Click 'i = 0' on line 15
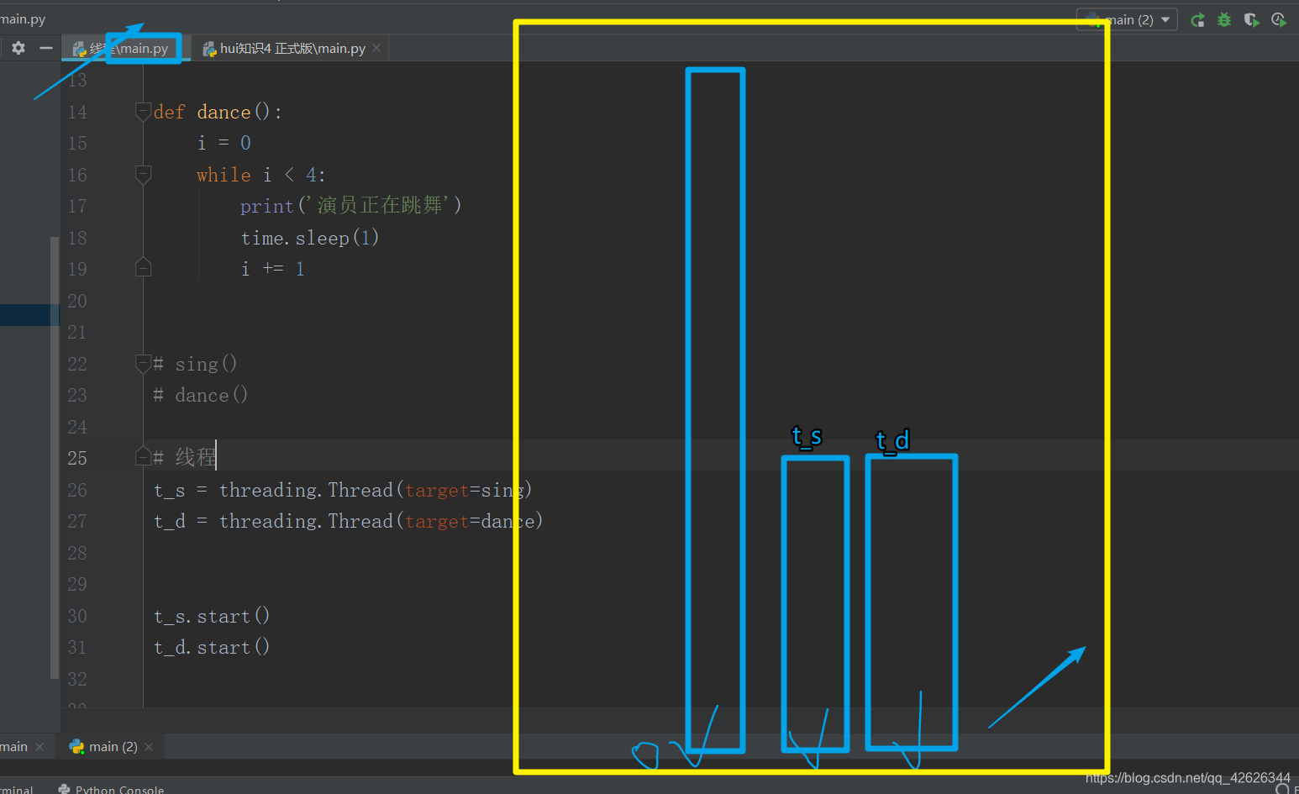1299x794 pixels. point(224,143)
